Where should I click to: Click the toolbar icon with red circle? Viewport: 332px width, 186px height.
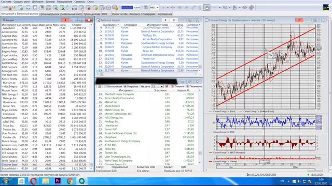pos(89,8)
